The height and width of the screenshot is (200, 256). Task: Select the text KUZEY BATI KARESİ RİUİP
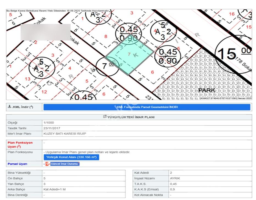65,134
